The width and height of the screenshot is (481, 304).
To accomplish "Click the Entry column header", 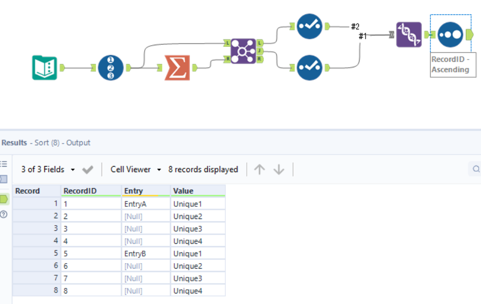I will [146, 190].
